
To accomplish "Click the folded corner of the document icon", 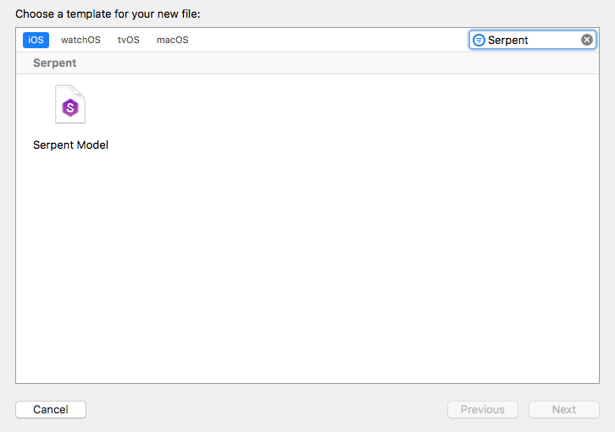I will point(80,90).
